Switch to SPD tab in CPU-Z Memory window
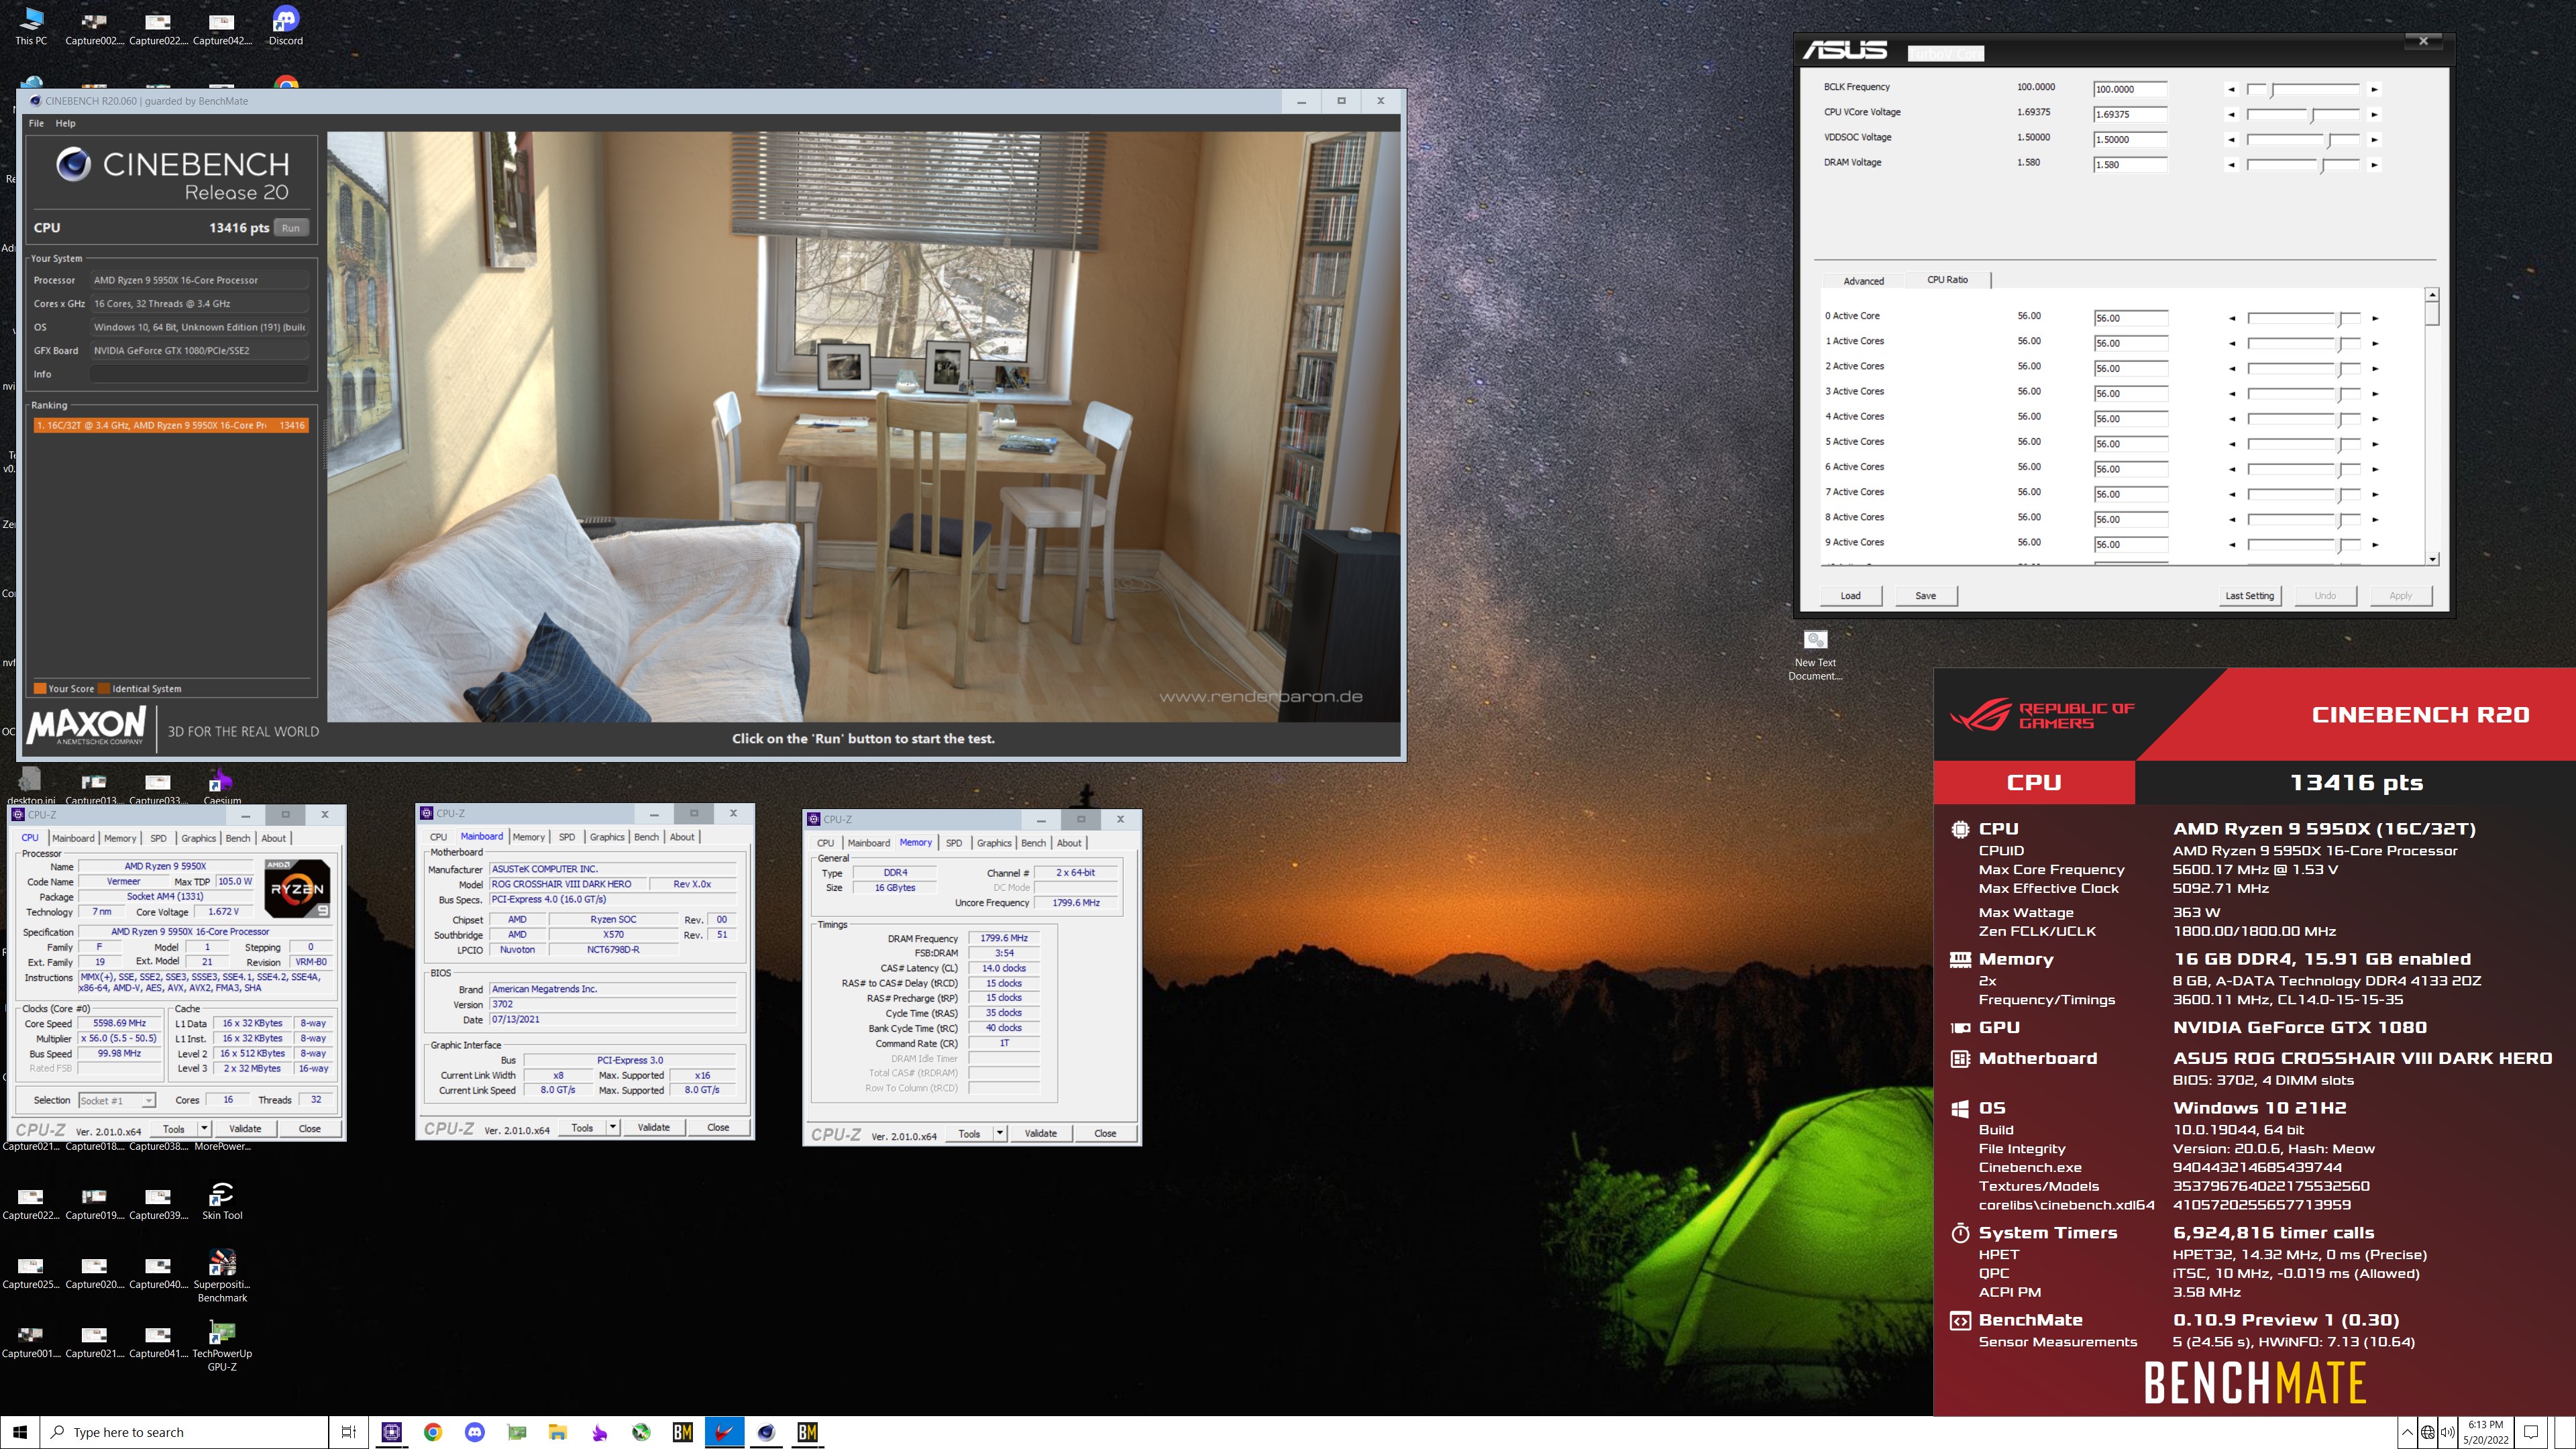Viewport: 2576px width, 1449px height. pyautogui.click(x=954, y=843)
